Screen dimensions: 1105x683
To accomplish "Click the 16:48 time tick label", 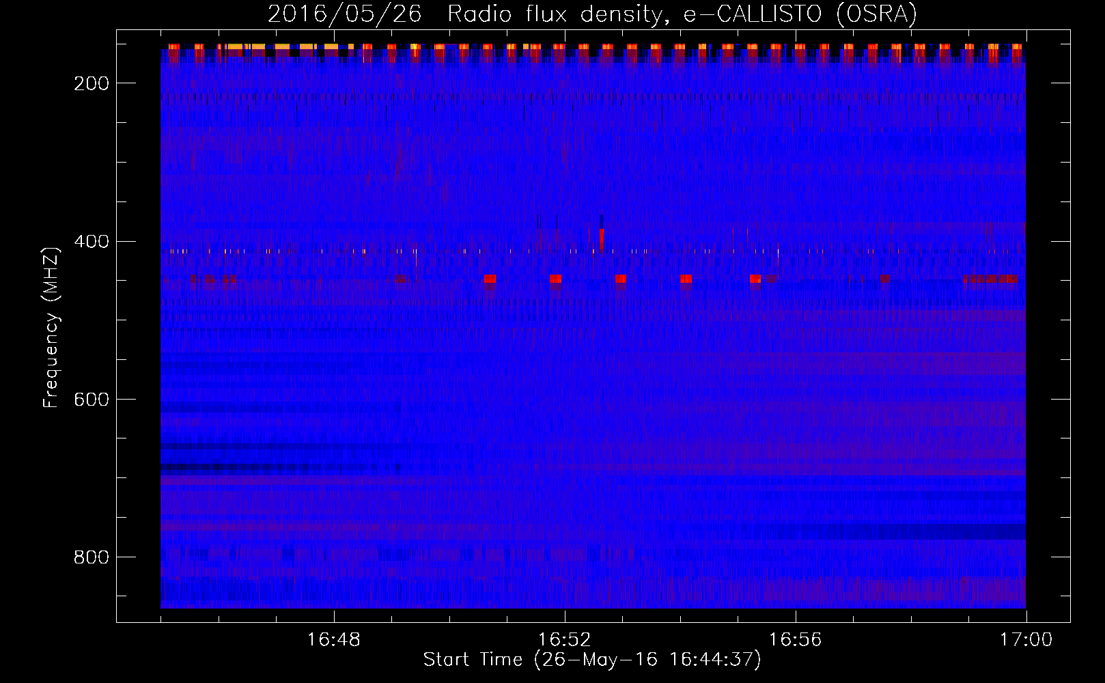I will click(334, 640).
